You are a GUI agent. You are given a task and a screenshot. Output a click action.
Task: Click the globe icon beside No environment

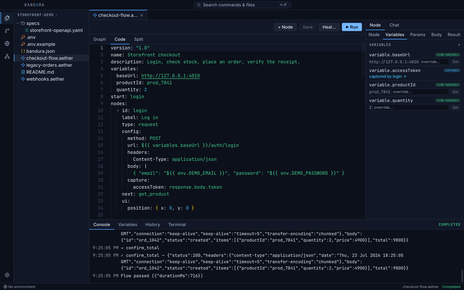tap(5, 287)
